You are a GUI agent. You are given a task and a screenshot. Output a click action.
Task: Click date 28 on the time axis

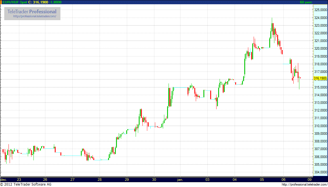[x=100, y=179]
